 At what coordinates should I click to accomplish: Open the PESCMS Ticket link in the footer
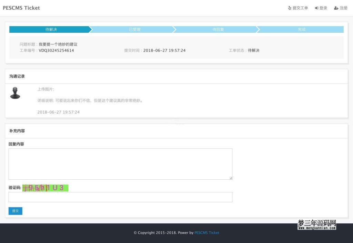(x=206, y=233)
